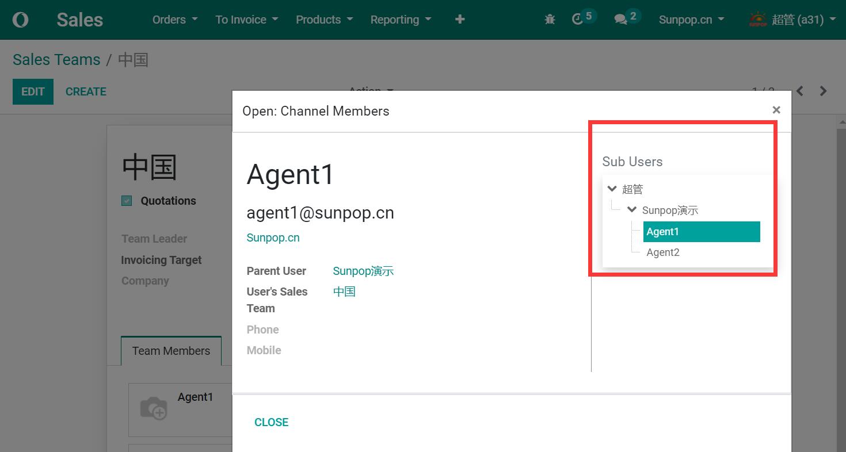Open the Sunpop演示 parent user link
The width and height of the screenshot is (846, 452).
[363, 271]
